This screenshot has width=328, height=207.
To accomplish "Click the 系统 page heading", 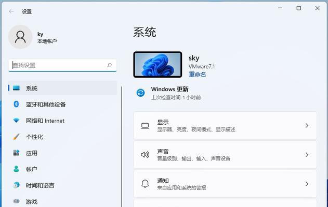I will 145,32.
